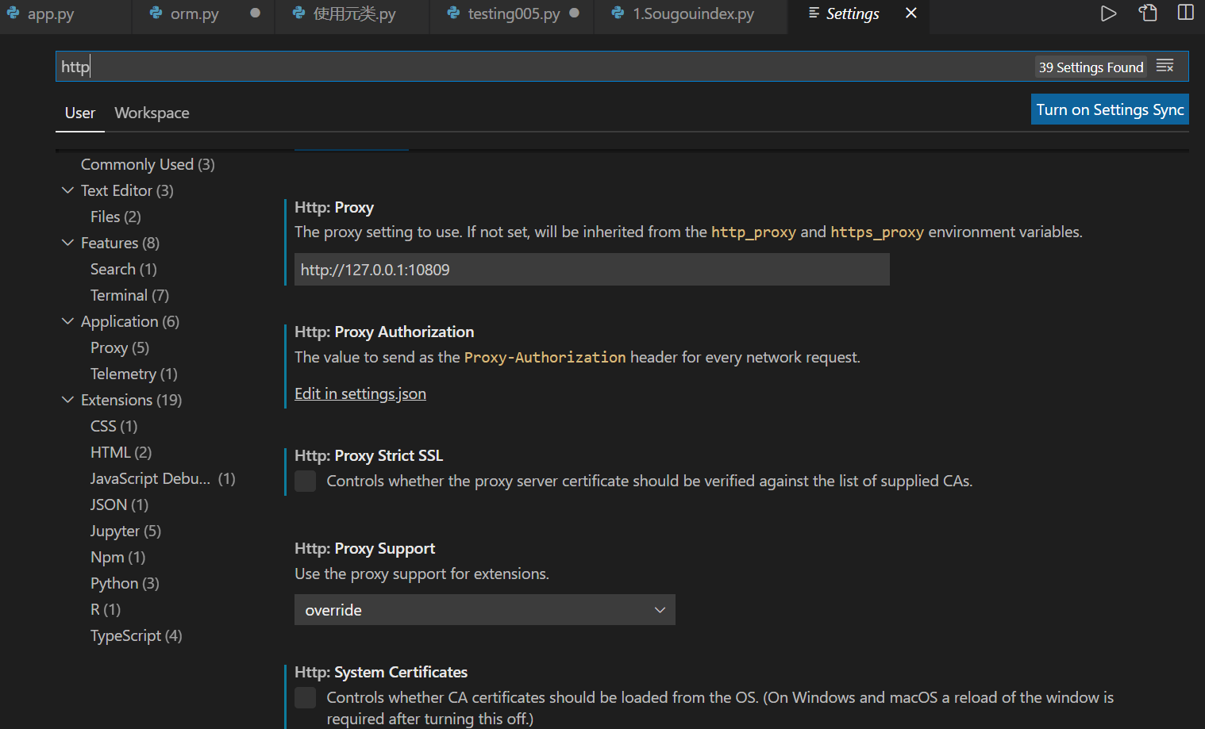Select Jupyter in the settings tree
The width and height of the screenshot is (1205, 729).
coord(125,531)
